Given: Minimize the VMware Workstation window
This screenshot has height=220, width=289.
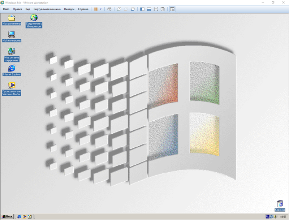Looking at the screenshot, I should tap(263, 3).
